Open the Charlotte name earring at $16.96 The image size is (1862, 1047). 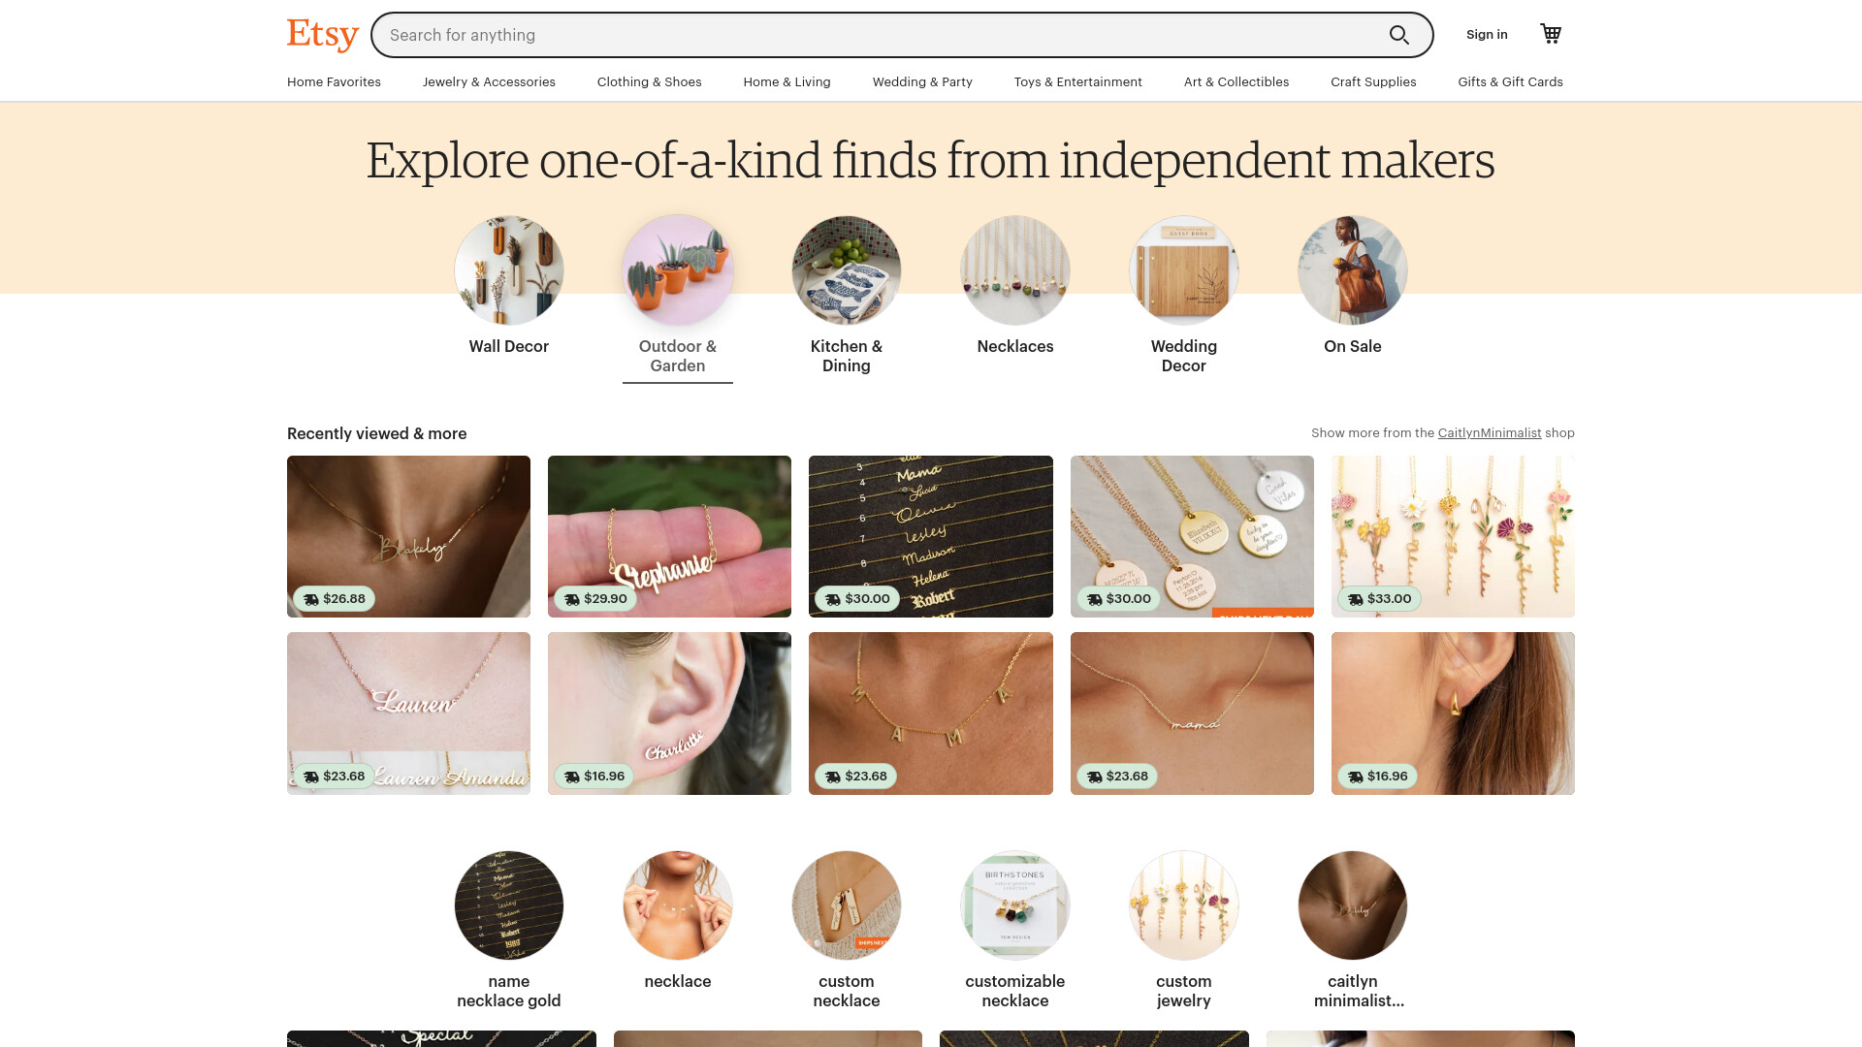[x=669, y=714]
